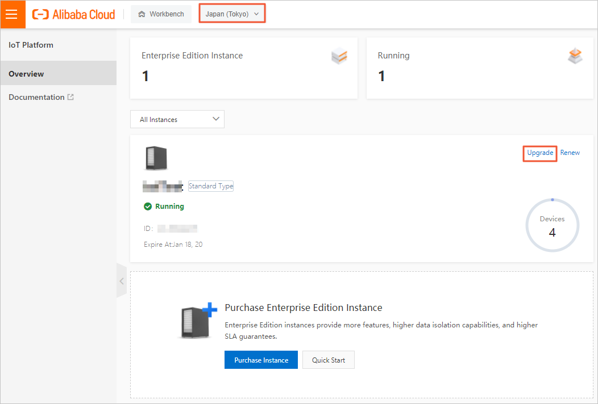Click the blurred instance ID value
This screenshot has height=404, width=598.
177,229
